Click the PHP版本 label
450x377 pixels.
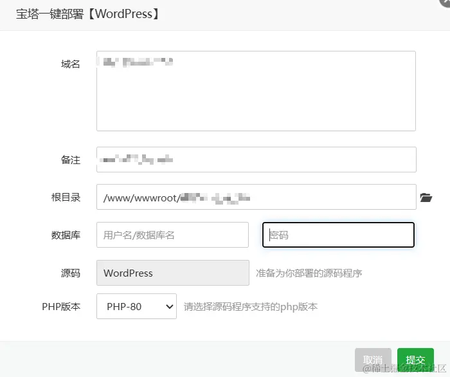(61, 307)
